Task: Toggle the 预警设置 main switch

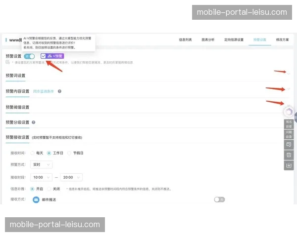Action: [29, 56]
